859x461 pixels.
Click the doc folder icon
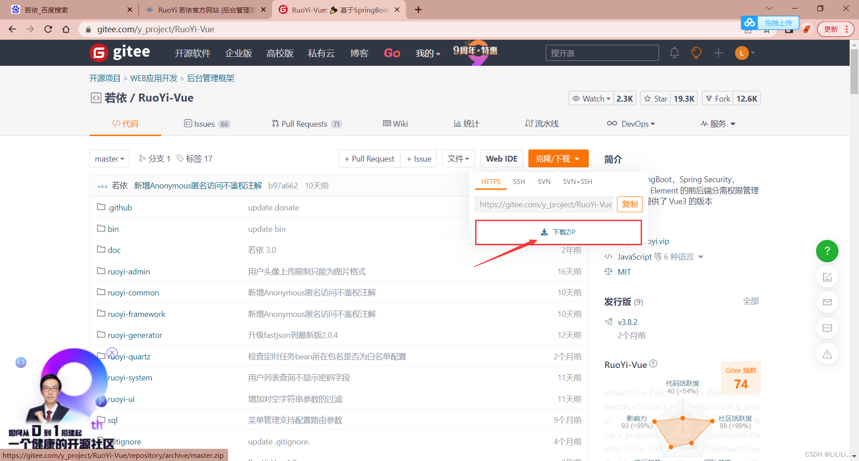[101, 249]
